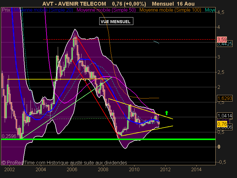Click the 0,5 value on price axis
This screenshot has width=237, height=178.
[x=220, y=132]
